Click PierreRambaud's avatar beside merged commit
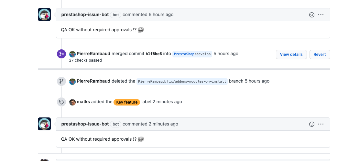Image resolution: width=348 pixels, height=161 pixels. (72, 54)
